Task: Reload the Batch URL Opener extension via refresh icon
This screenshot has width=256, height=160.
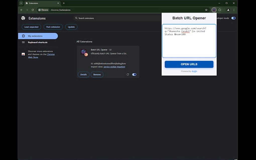Action: pos(128,74)
